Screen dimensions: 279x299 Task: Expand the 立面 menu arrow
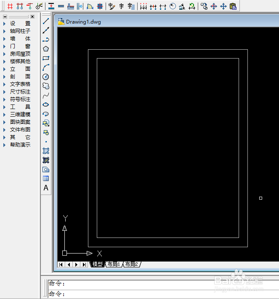(4, 69)
